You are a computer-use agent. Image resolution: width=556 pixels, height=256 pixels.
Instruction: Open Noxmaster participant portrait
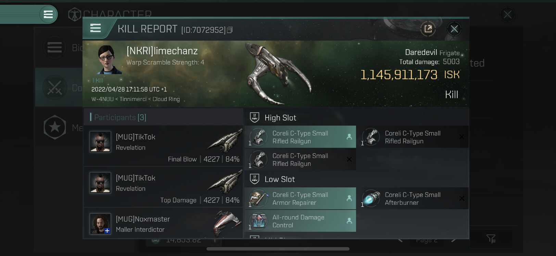coord(100,224)
